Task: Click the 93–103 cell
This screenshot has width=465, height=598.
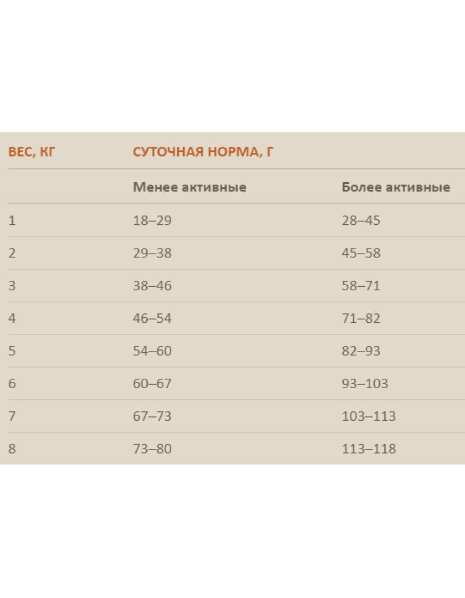Action: pyautogui.click(x=365, y=383)
